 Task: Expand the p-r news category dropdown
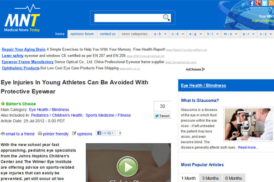[x=249, y=34]
